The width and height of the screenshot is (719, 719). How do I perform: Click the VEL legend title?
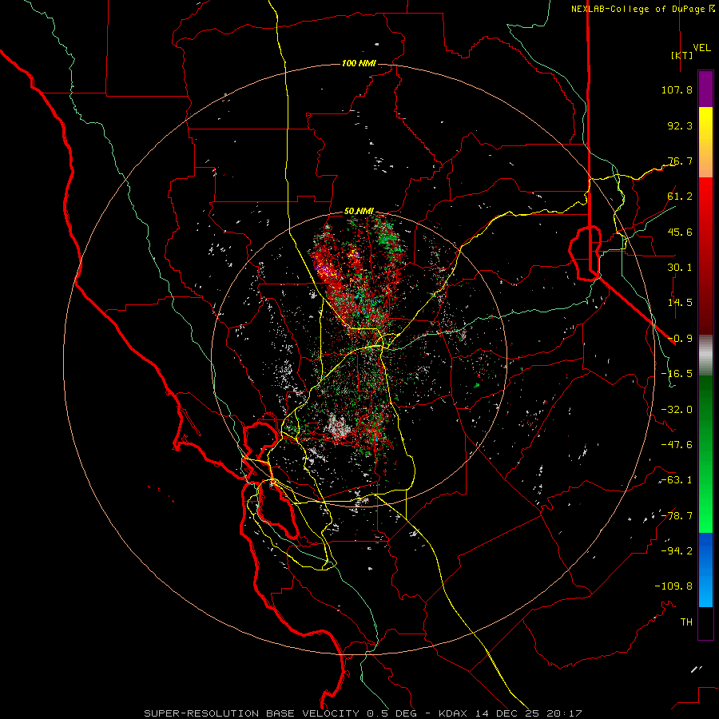pos(702,48)
